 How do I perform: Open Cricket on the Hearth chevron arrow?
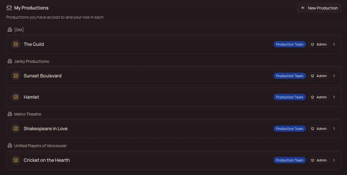(334, 160)
